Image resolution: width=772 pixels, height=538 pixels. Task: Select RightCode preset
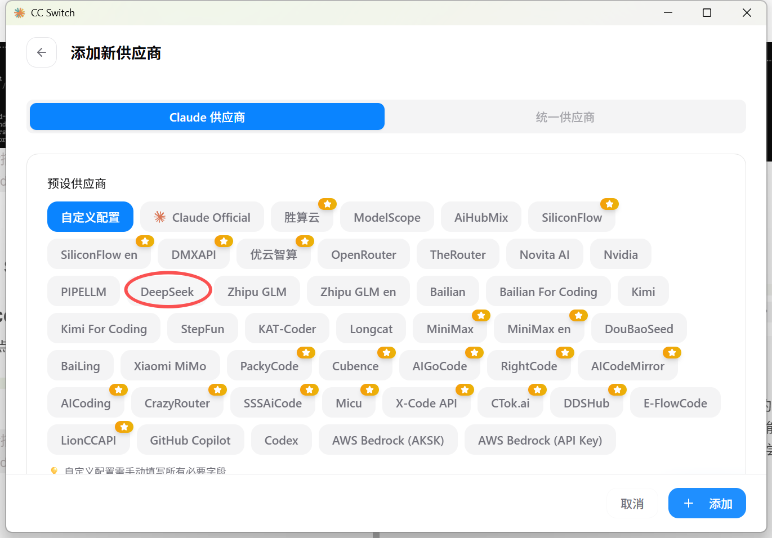(x=529, y=365)
